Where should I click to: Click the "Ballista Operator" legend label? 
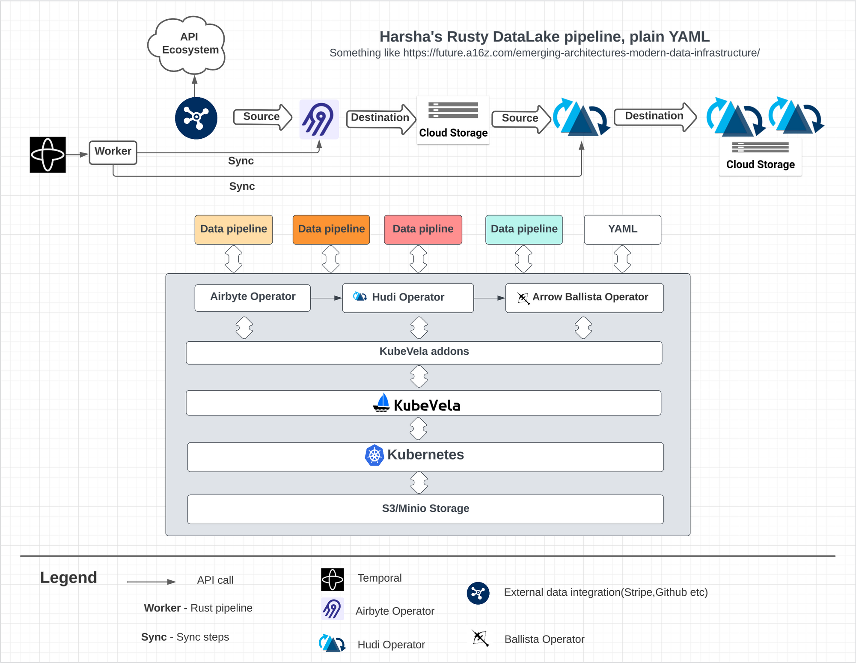544,639
